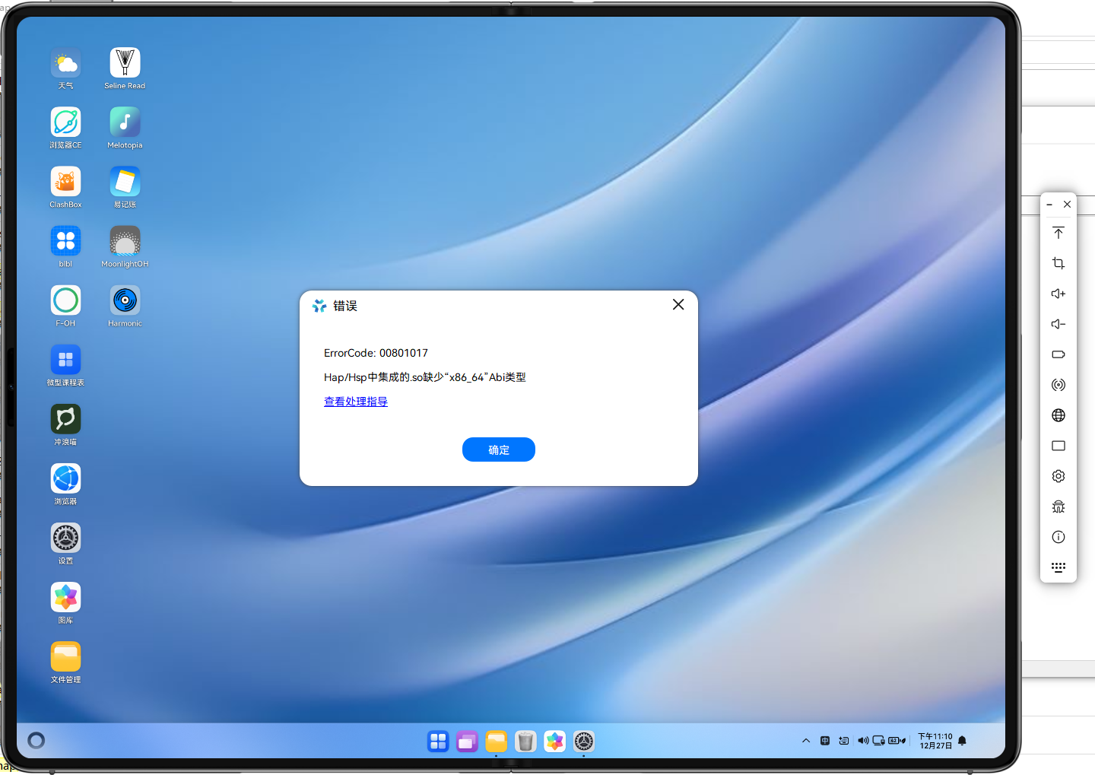Launch the 天气 weather app
This screenshot has width=1095, height=775.
click(x=65, y=62)
